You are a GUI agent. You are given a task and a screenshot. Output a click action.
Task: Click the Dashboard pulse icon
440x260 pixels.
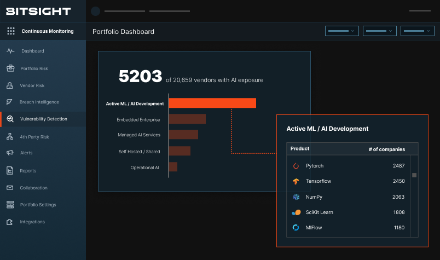click(x=10, y=51)
